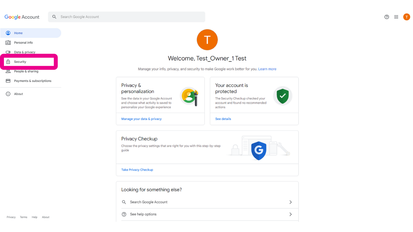Click the Privacy Checkup card heading
This screenshot has width=413, height=232.
(x=139, y=139)
